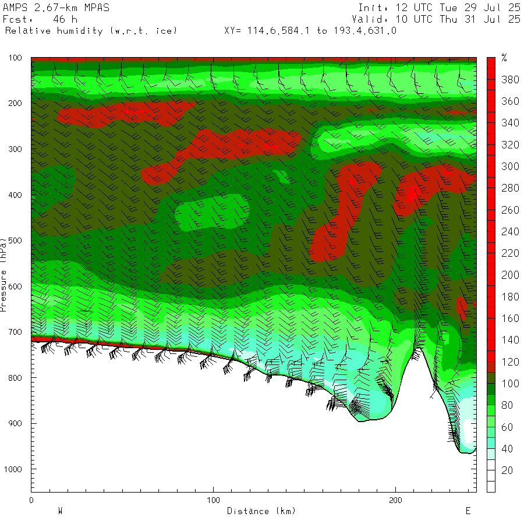Image resolution: width=524 pixels, height=524 pixels.
Task: Click the white bottom colorbar swatch
Action: click(491, 487)
